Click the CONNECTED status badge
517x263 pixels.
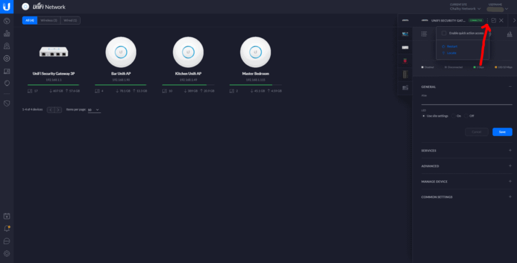tap(476, 20)
